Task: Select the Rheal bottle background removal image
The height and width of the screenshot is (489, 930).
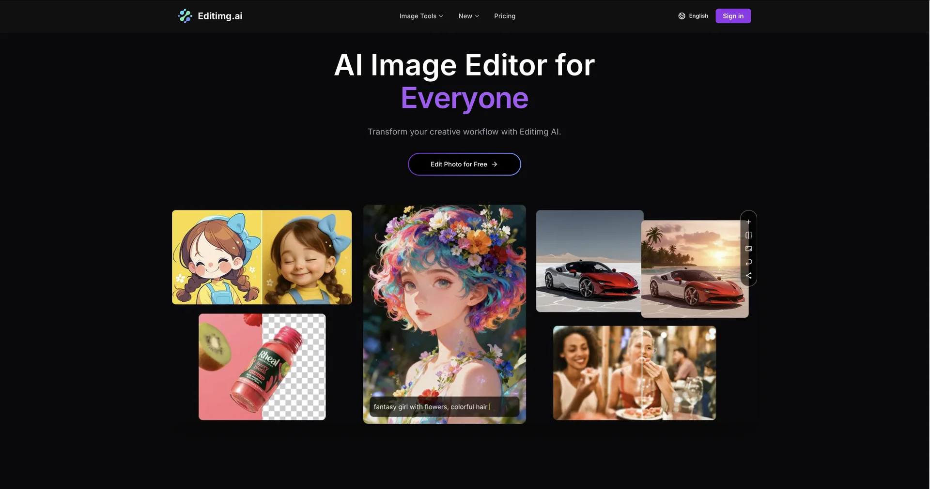Action: point(262,367)
